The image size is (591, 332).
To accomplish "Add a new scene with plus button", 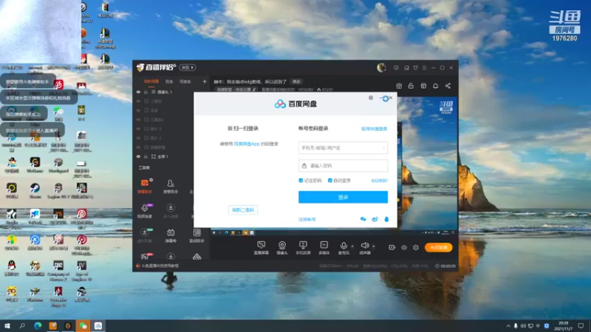I will tap(205, 81).
